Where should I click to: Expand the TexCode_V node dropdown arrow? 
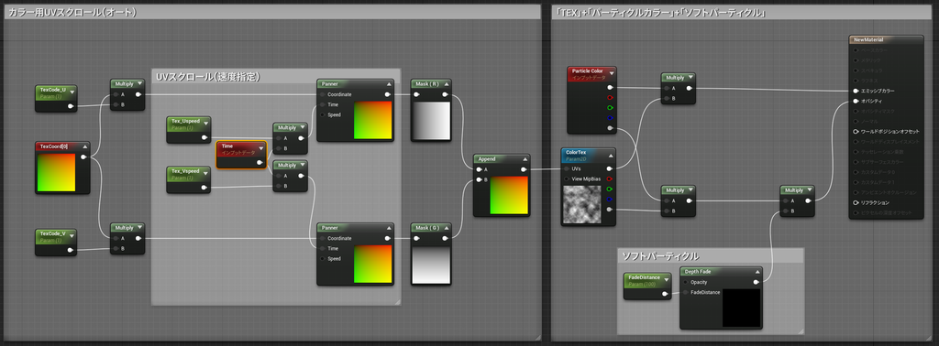pyautogui.click(x=72, y=237)
